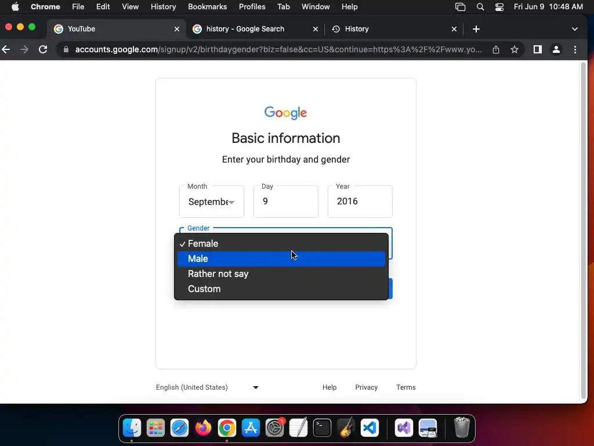Expand the tab search chevron
Viewport: 594px width, 446px height.
click(x=575, y=29)
